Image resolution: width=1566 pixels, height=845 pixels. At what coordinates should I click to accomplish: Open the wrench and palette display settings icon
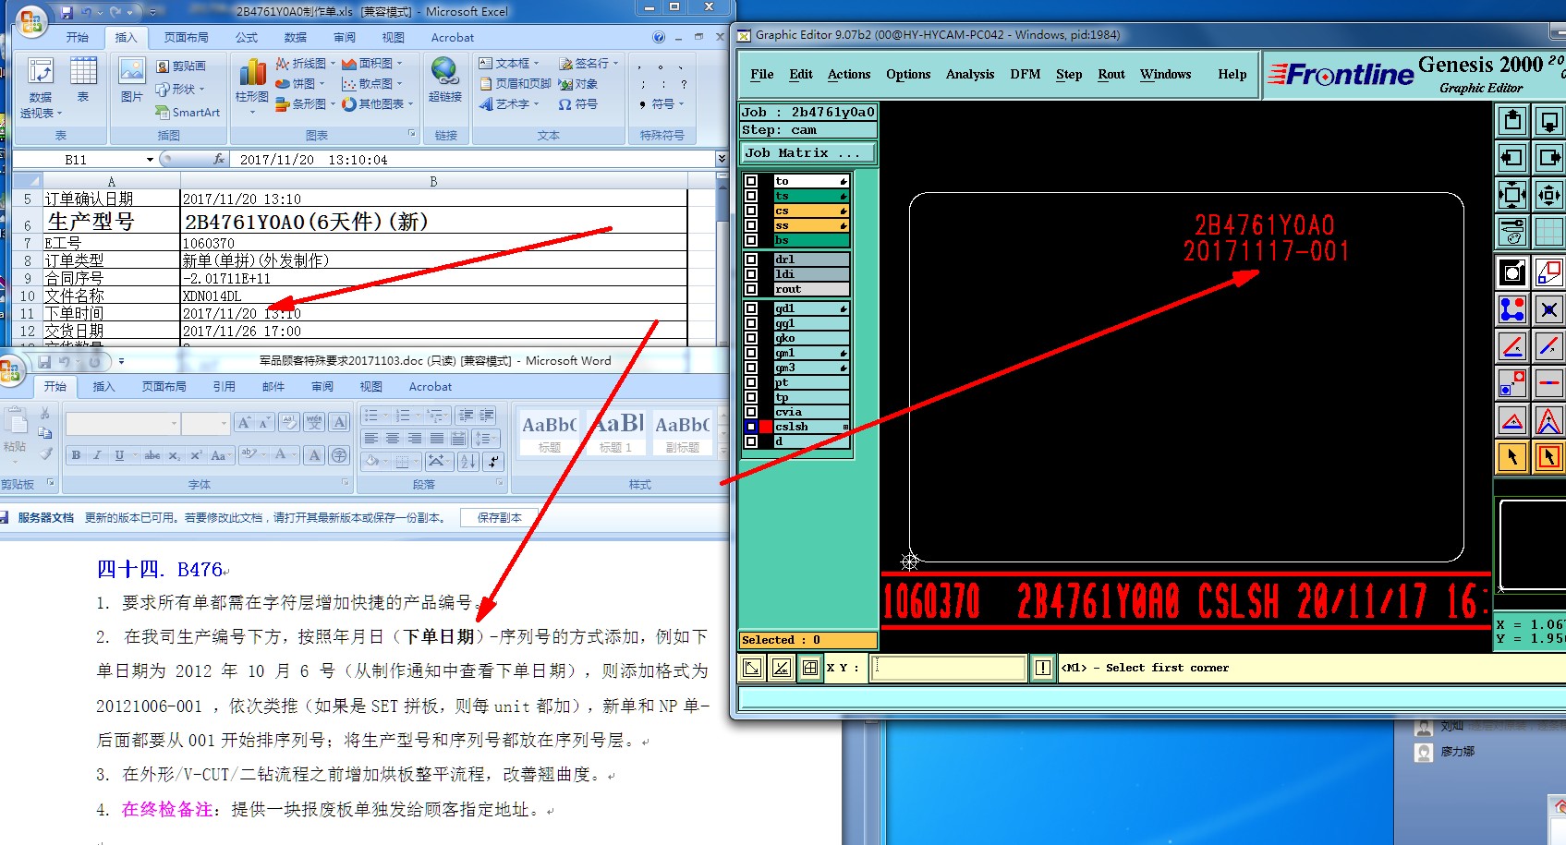click(x=1512, y=232)
